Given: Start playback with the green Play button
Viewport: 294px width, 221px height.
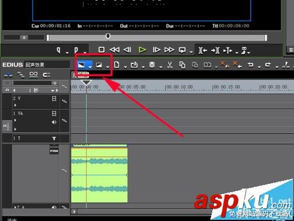Looking at the screenshot, I should pos(142,50).
